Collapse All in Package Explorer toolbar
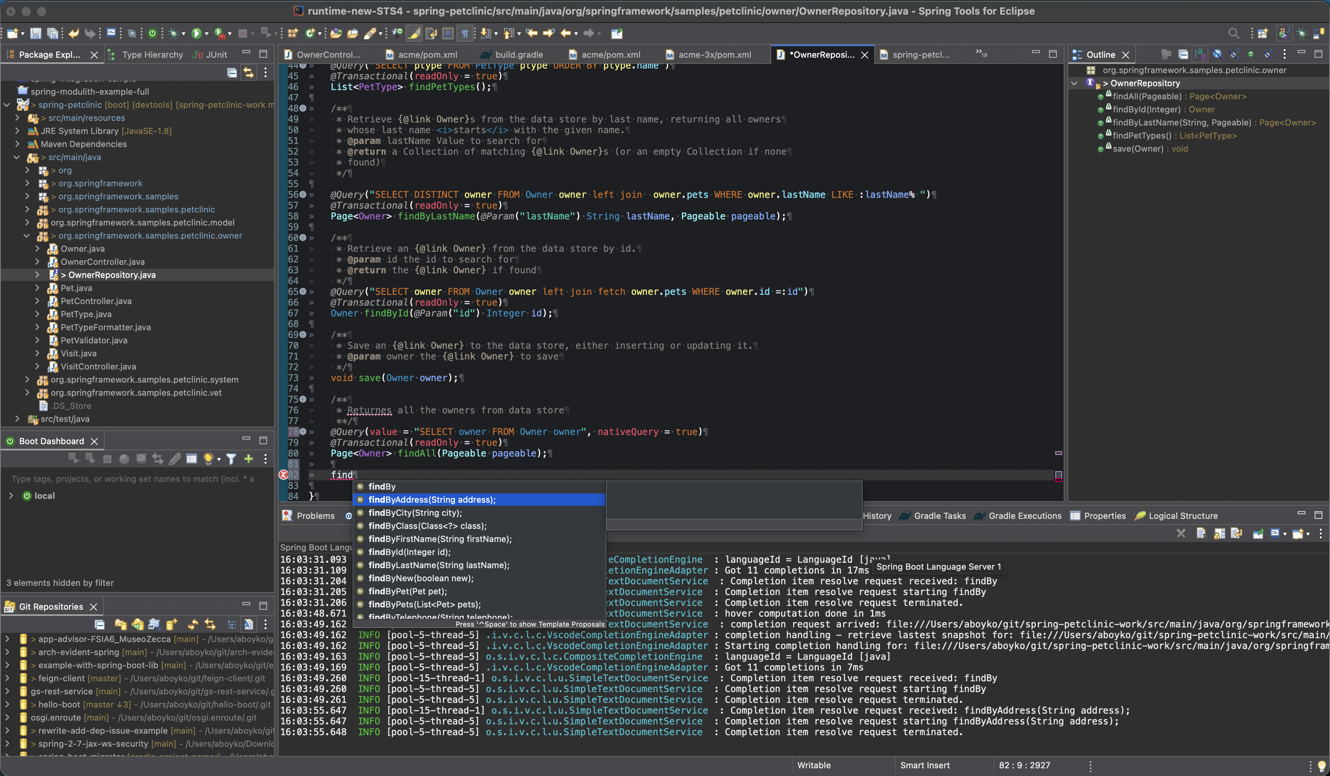 coord(232,72)
